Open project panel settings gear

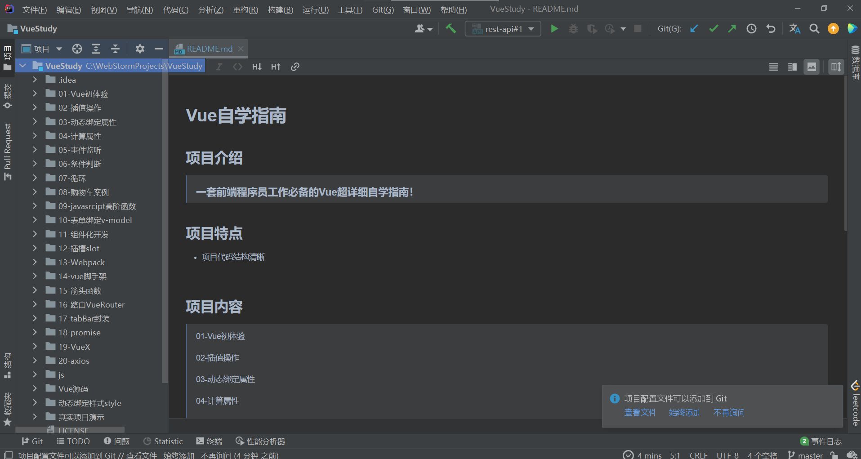click(140, 49)
